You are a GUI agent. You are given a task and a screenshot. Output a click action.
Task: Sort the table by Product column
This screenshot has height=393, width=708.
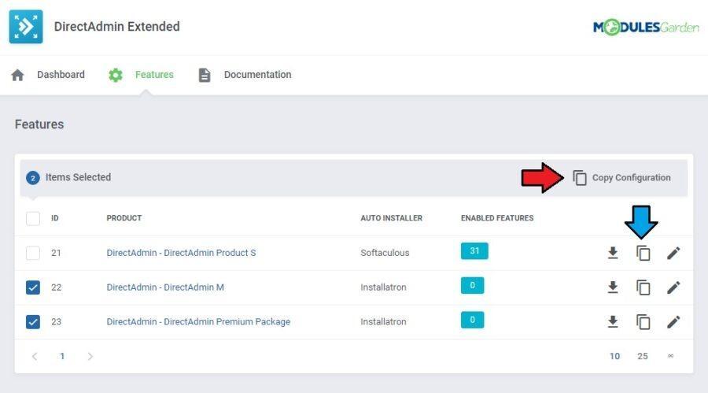pos(124,218)
